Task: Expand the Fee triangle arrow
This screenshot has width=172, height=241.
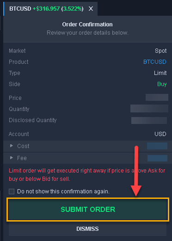Action: [x=12, y=158]
